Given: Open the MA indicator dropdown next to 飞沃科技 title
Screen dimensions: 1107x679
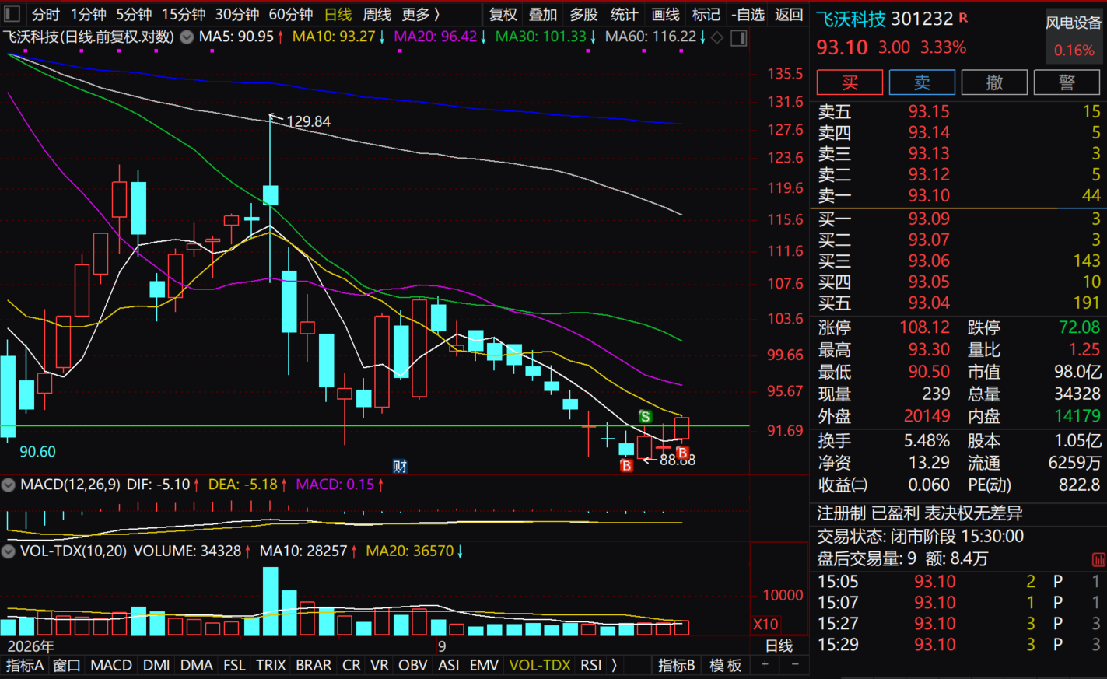Looking at the screenshot, I should [187, 37].
